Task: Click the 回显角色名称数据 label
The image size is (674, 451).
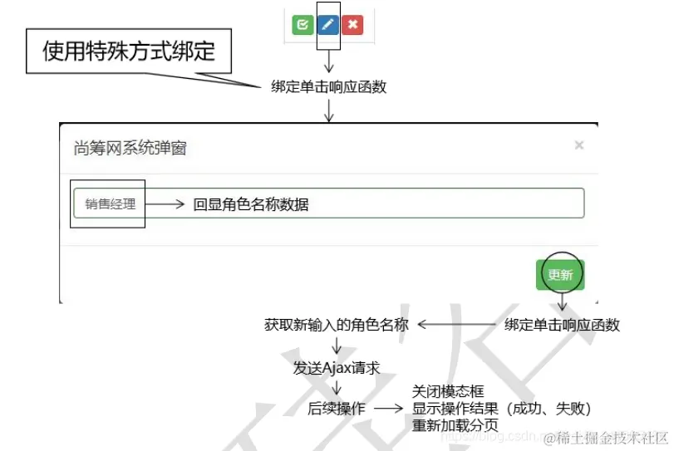Action: pos(251,204)
